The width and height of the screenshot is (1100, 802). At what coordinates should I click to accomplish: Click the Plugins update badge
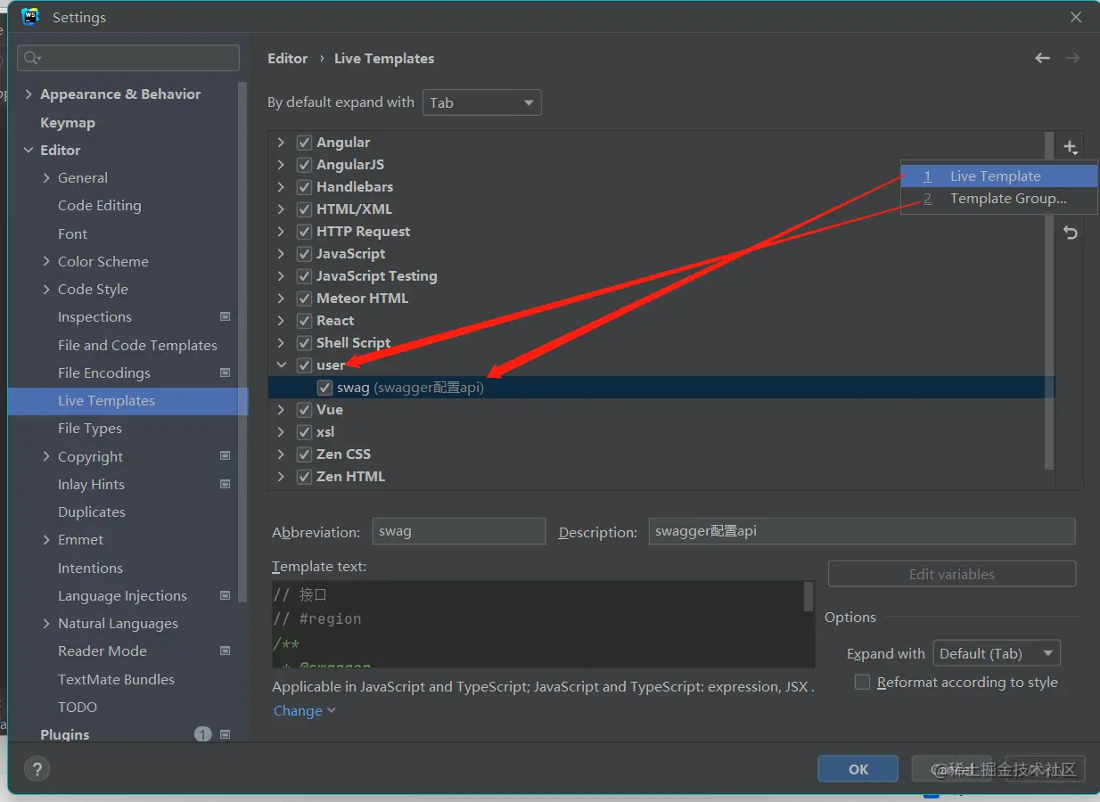tap(202, 734)
